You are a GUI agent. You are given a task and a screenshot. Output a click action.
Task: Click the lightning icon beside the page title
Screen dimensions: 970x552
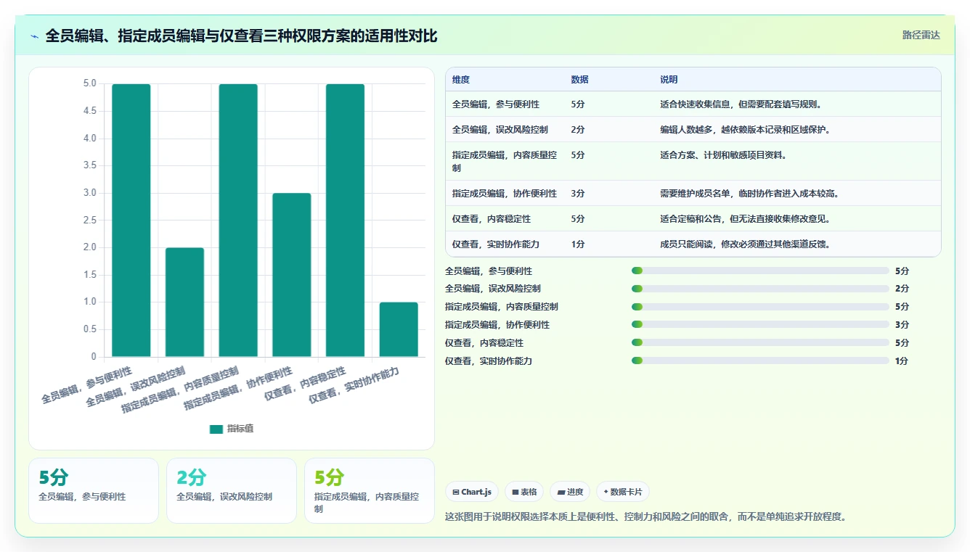[35, 36]
